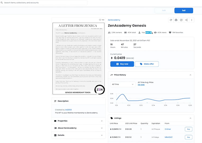This screenshot has width=202, height=143.
Task: Open the second listing's seller link
Action: point(168,137)
